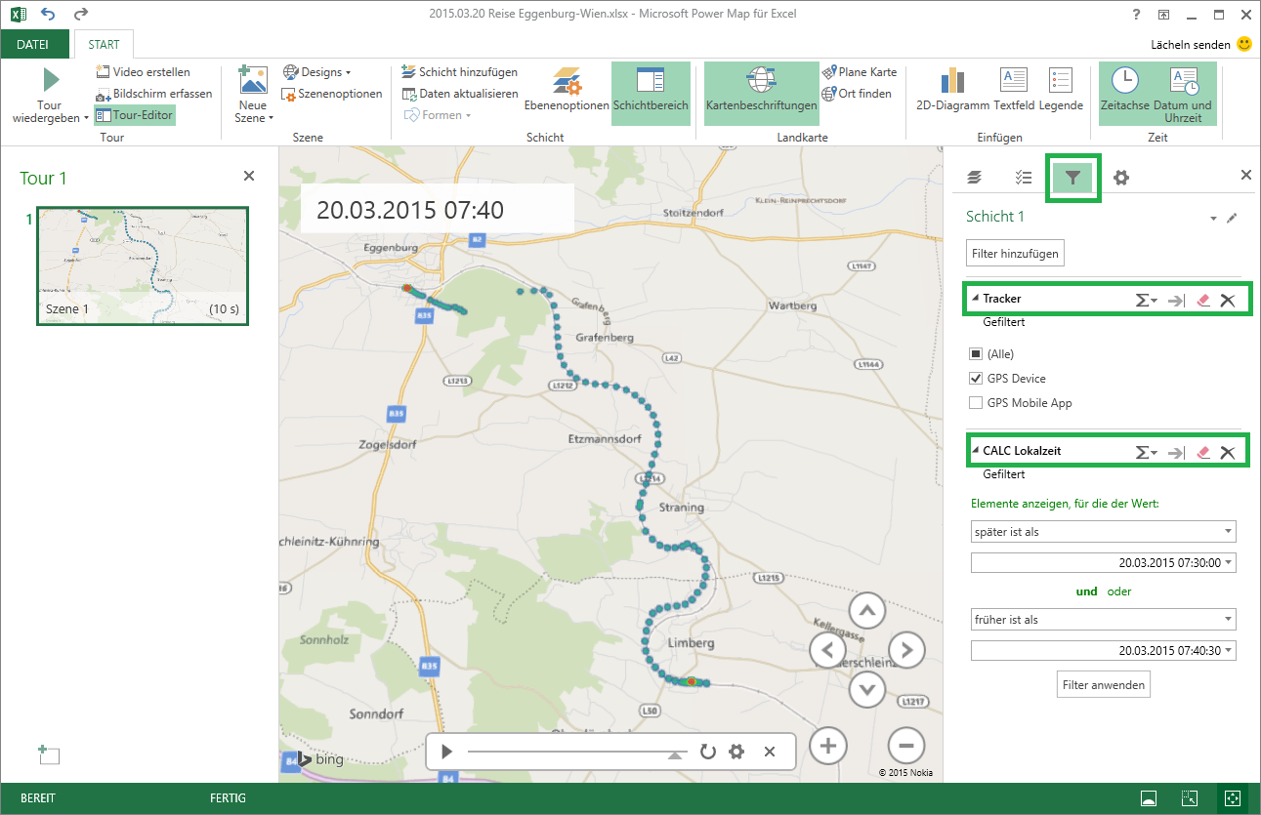Check the GPS Mobile App checkbox
1261x815 pixels.
976,403
